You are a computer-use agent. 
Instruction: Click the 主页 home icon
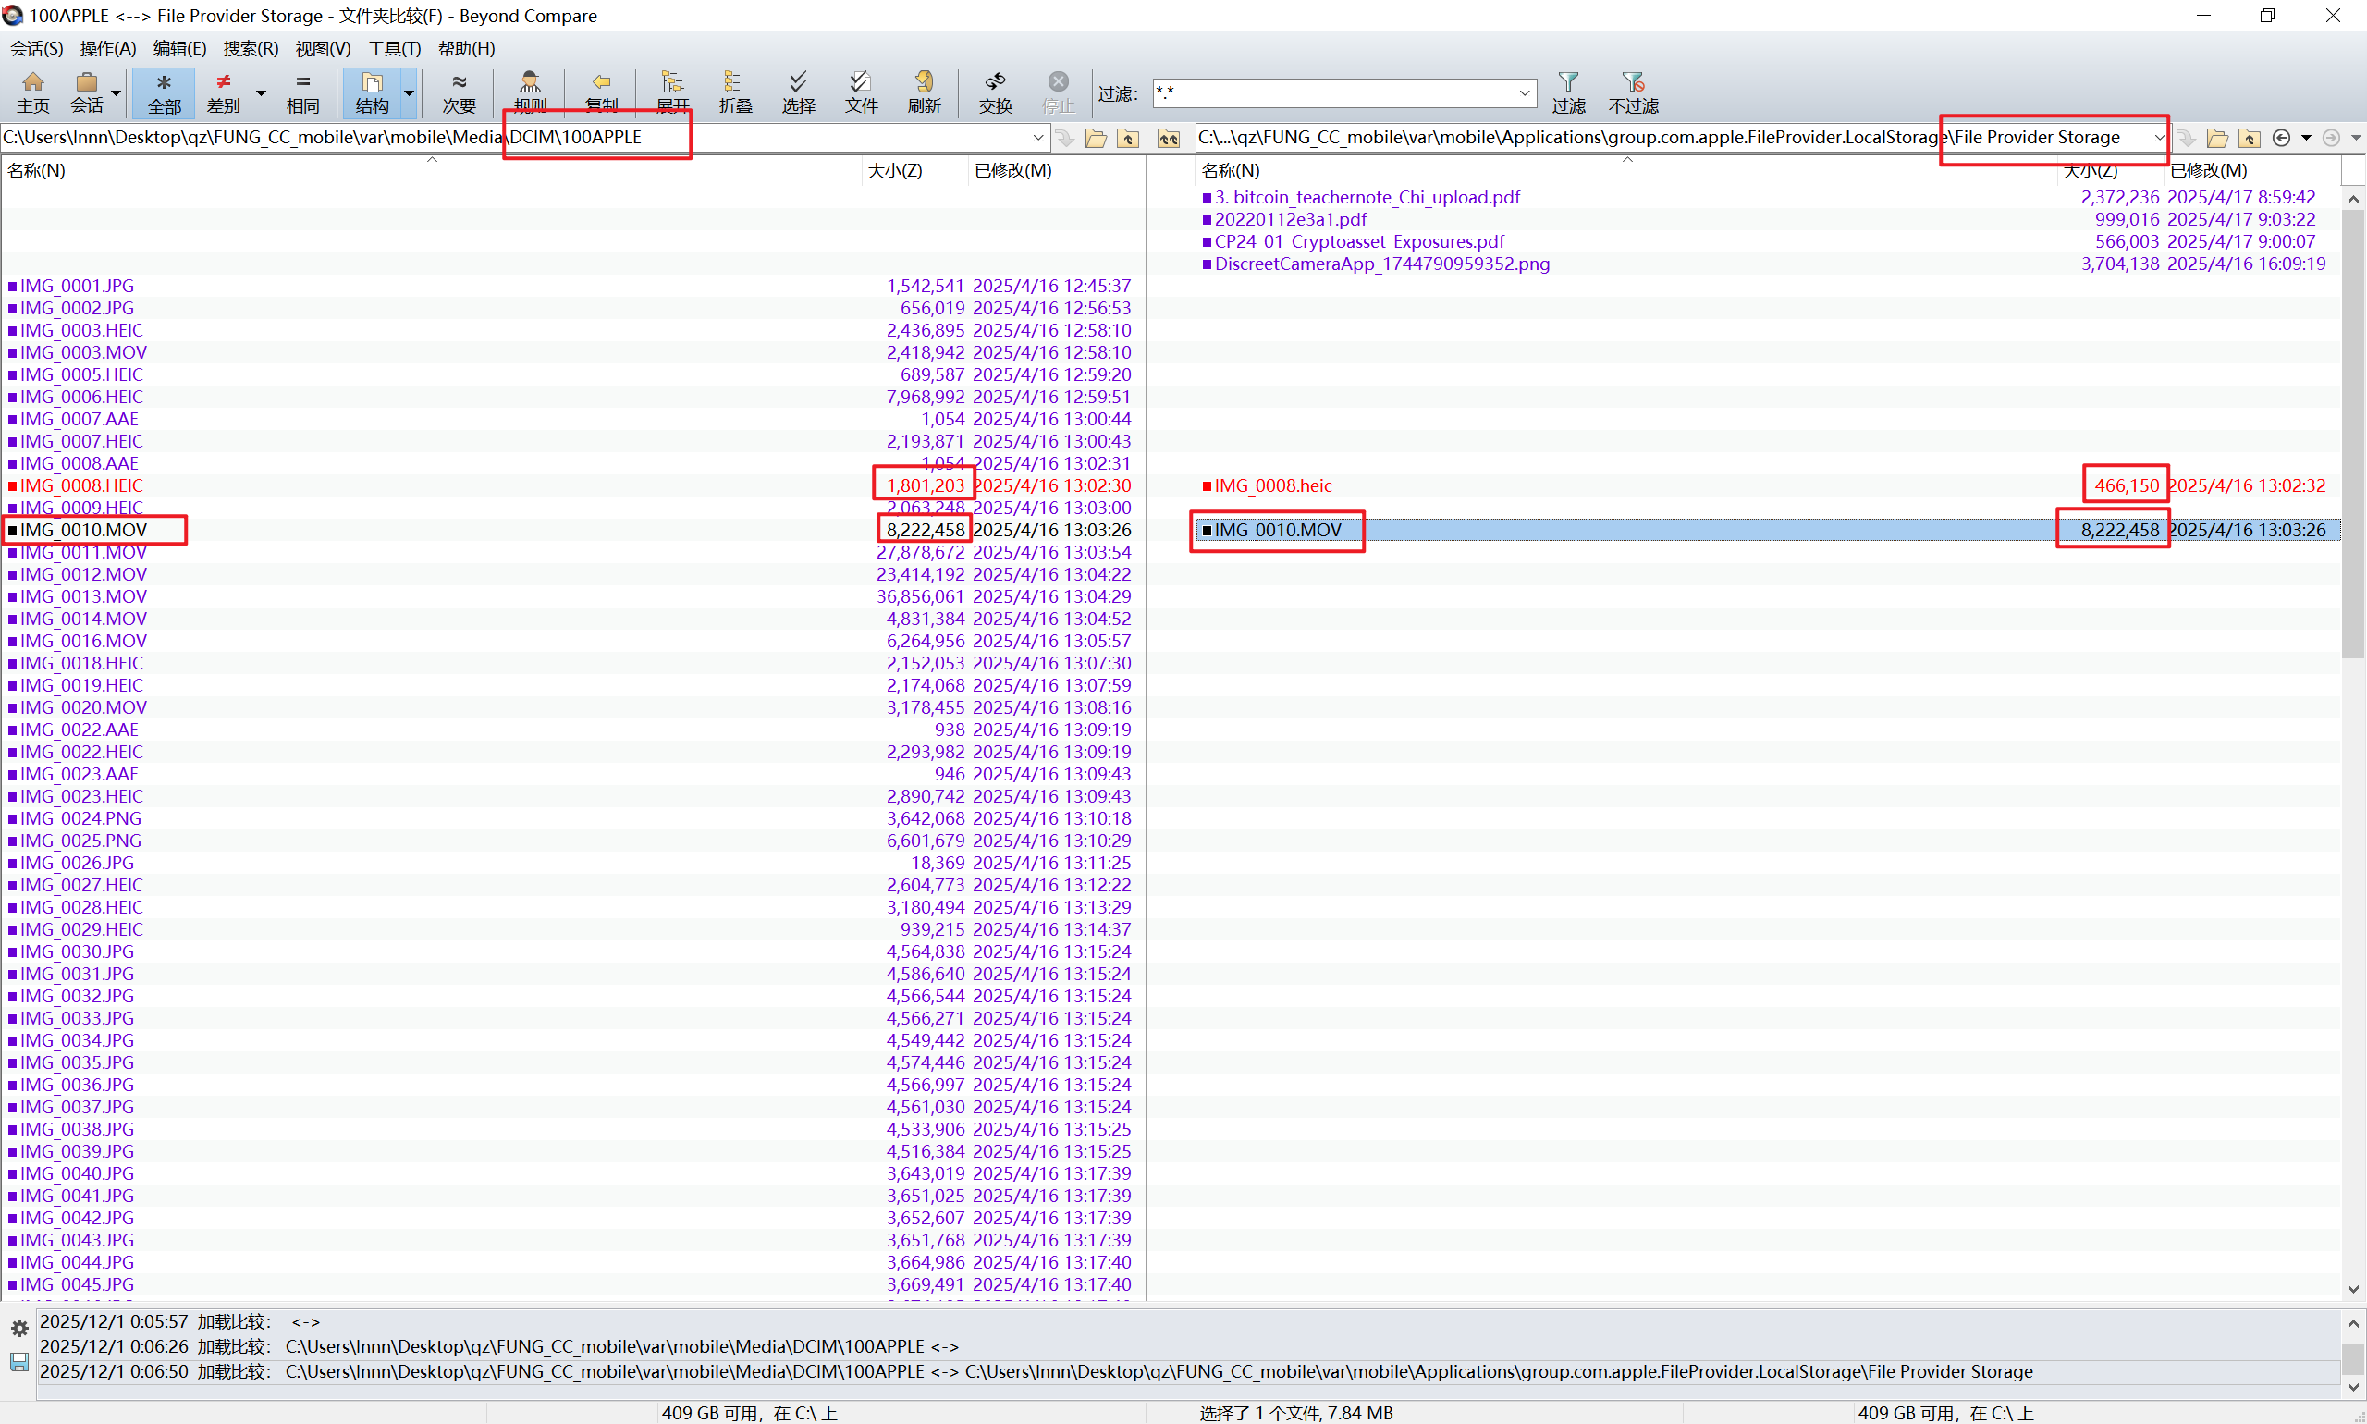(32, 92)
